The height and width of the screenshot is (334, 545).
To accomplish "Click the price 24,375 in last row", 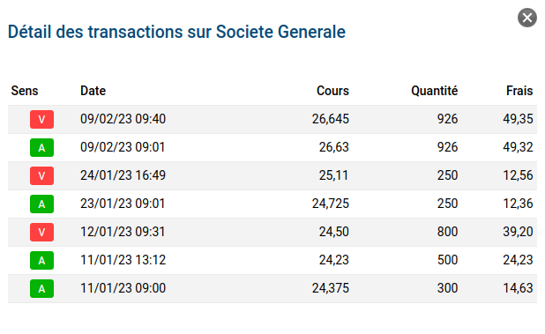I will pyautogui.click(x=330, y=288).
